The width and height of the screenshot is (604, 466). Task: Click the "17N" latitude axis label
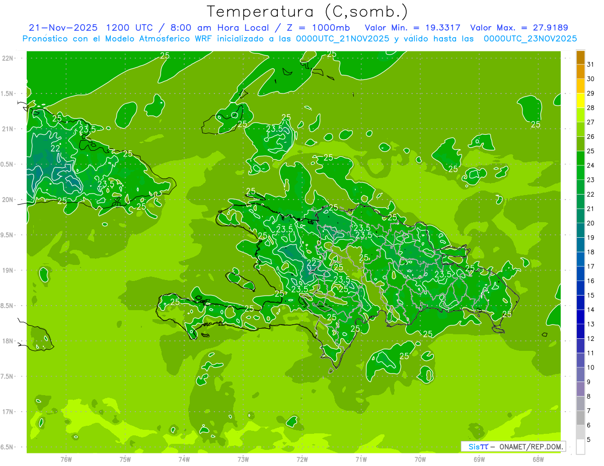(8, 412)
